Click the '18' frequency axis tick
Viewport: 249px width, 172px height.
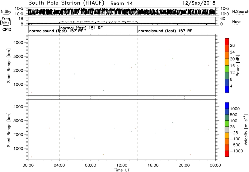point(21,19)
